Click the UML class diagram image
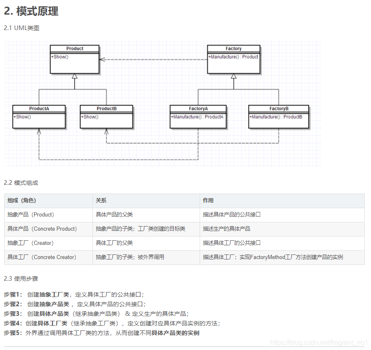The width and height of the screenshot is (371, 350). click(163, 103)
